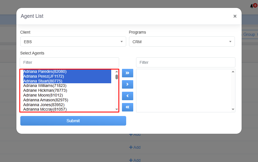This screenshot has height=162, width=258.
Task: Click the move all left double-chevron button
Action: click(x=127, y=107)
